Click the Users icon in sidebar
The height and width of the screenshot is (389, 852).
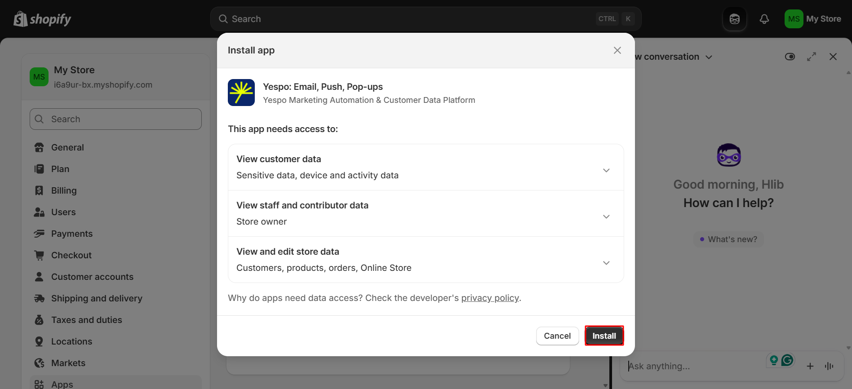click(39, 212)
